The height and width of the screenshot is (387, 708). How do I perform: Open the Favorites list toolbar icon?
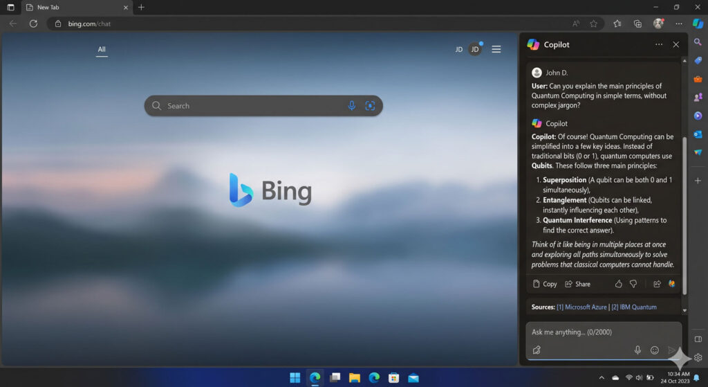click(x=617, y=24)
